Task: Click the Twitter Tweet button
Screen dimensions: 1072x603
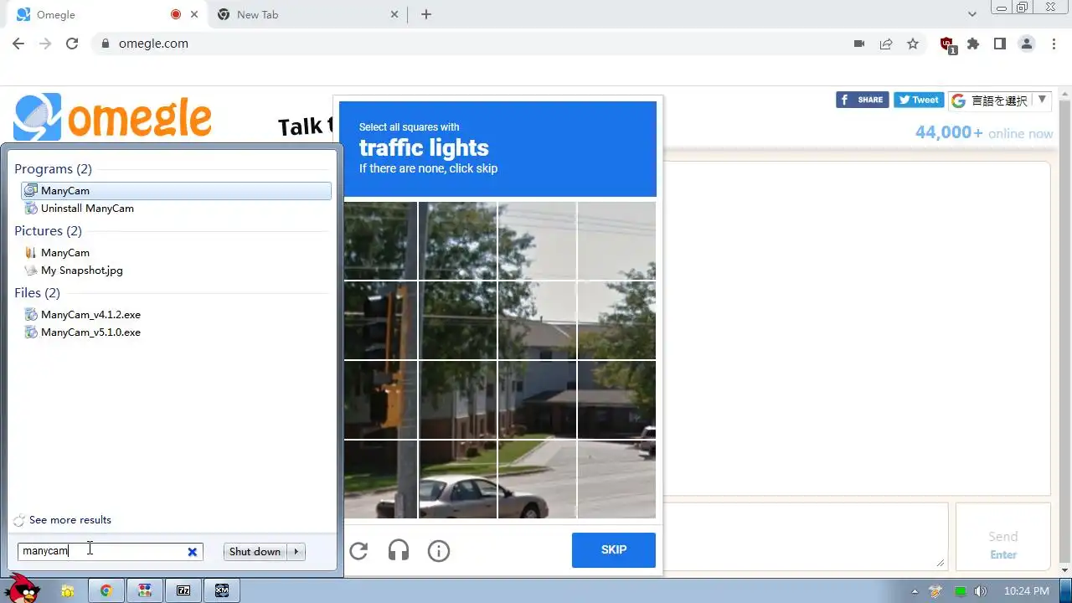Action: pyautogui.click(x=919, y=100)
